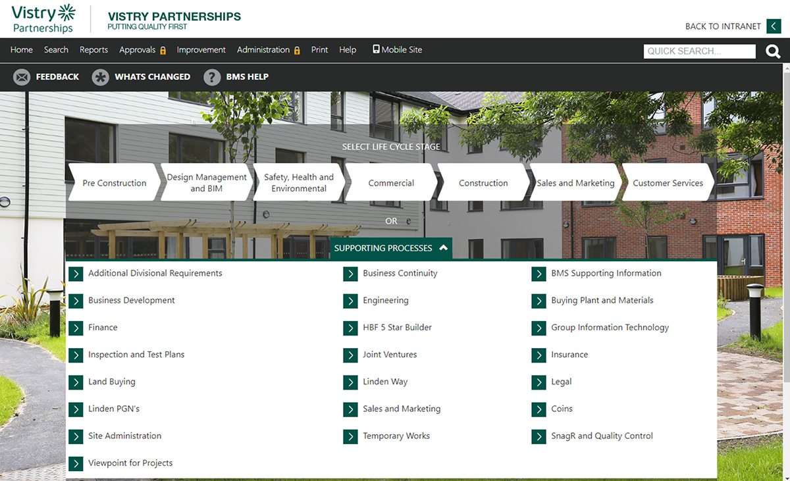Open the SnagR and Quality Control link
Image resolution: width=790 pixels, height=481 pixels.
602,436
